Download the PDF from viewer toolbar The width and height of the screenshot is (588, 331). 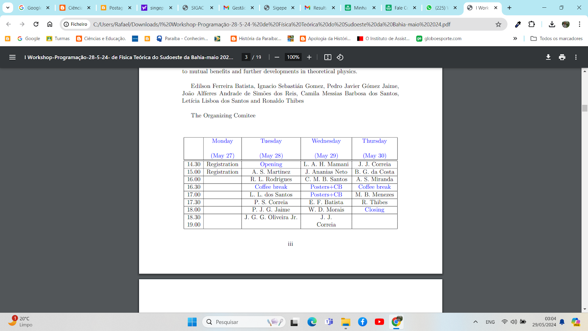(548, 57)
